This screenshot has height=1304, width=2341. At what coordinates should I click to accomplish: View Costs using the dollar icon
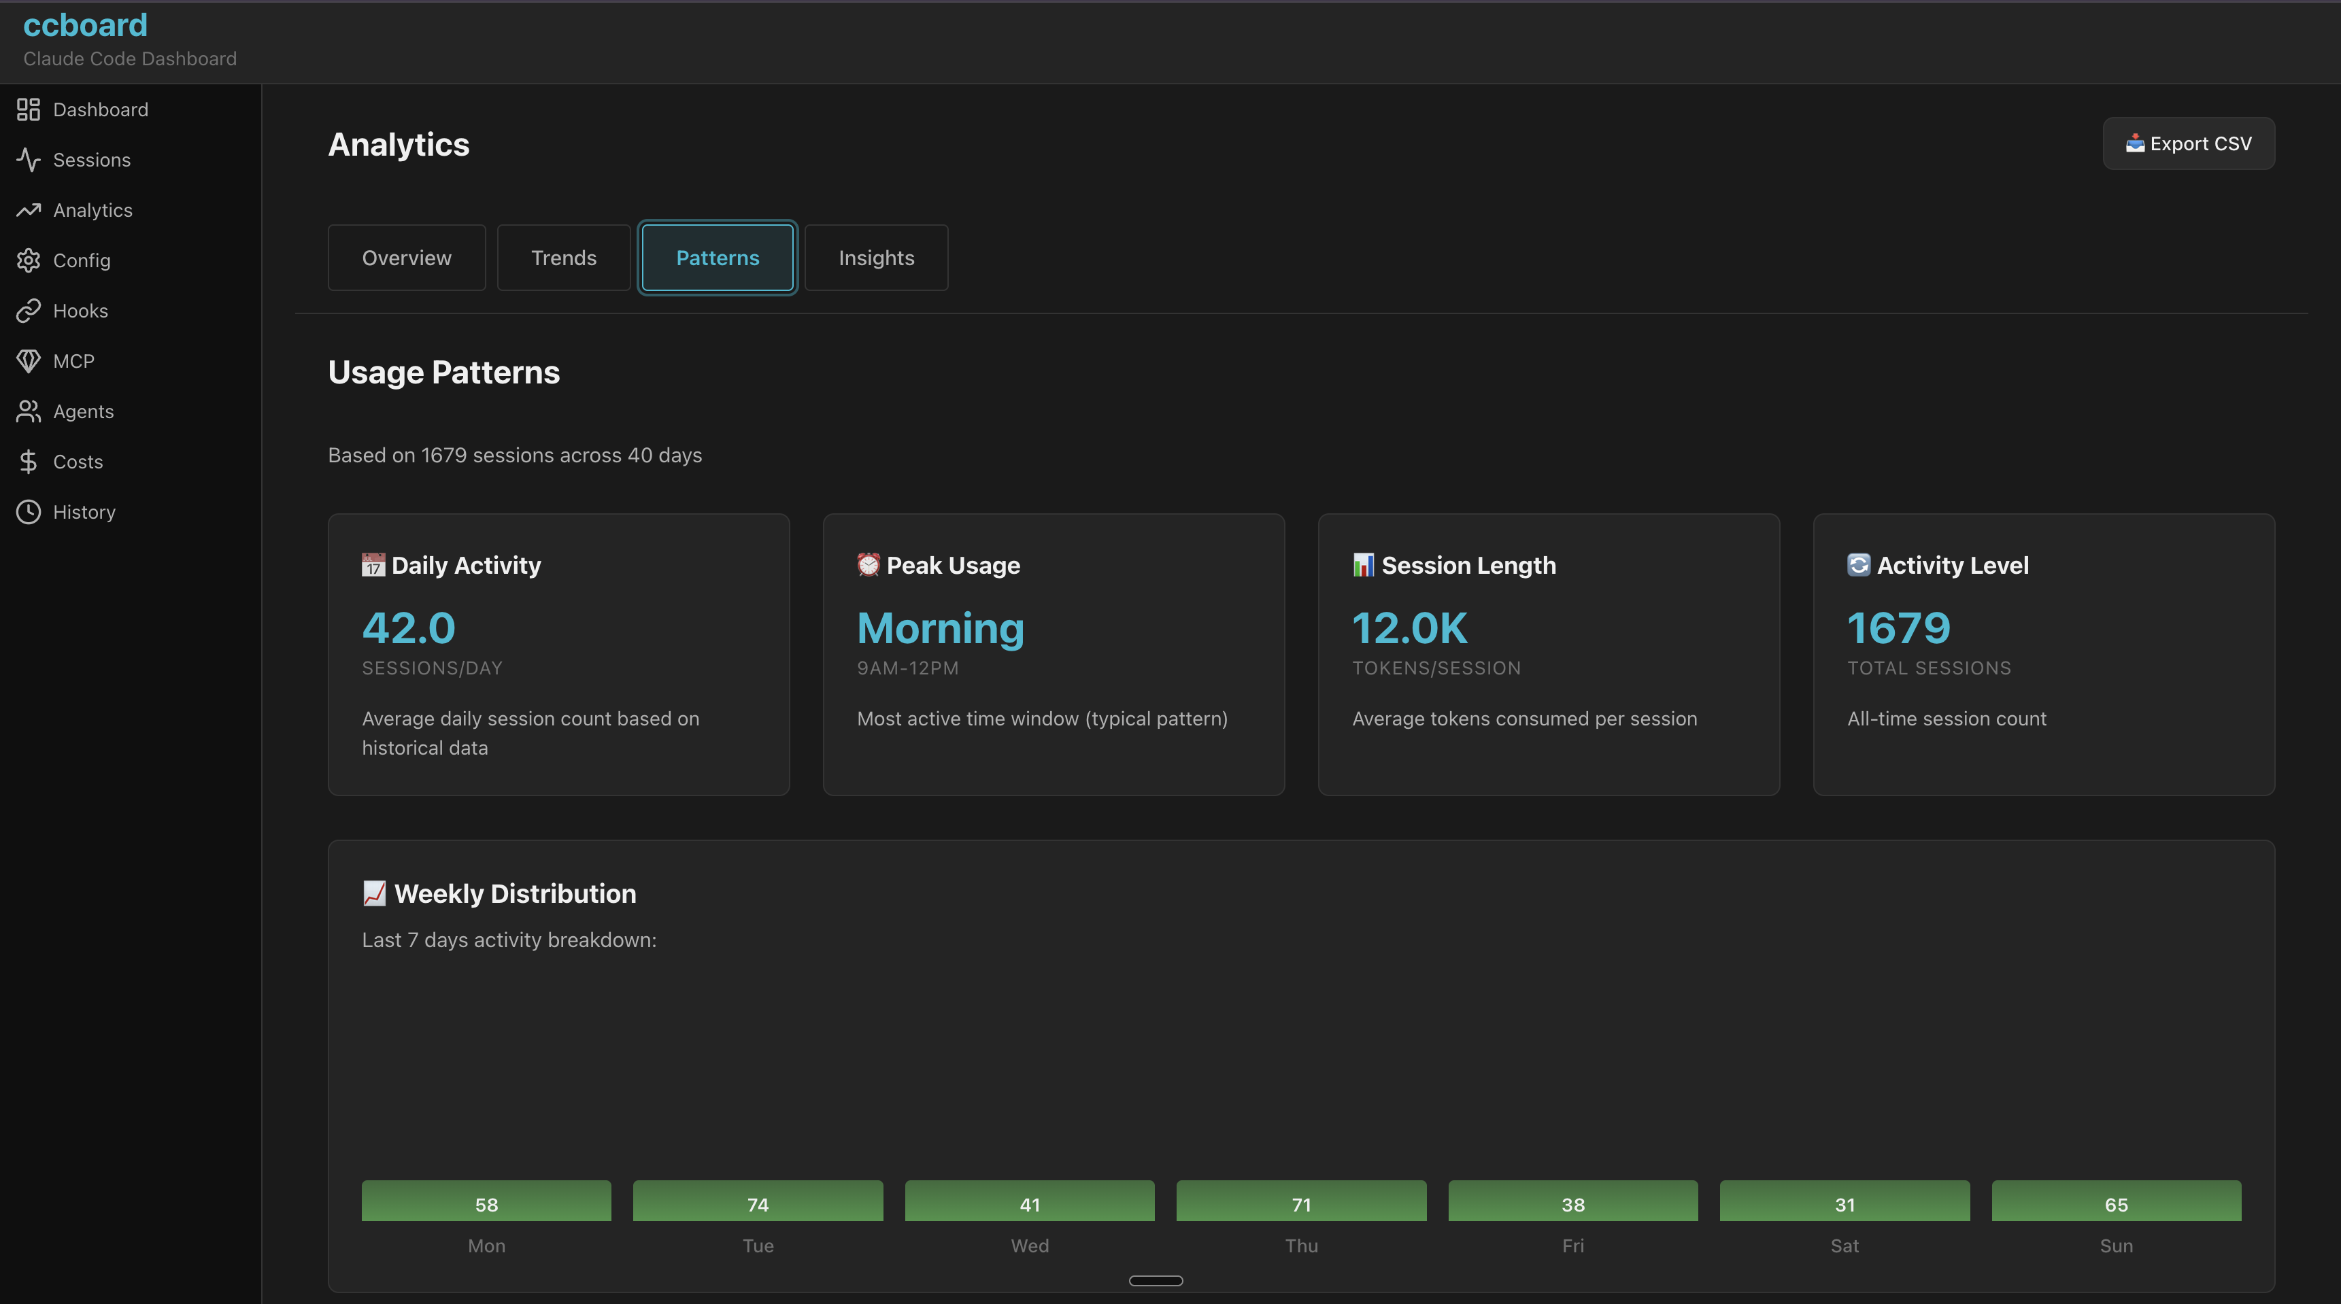pyautogui.click(x=79, y=461)
